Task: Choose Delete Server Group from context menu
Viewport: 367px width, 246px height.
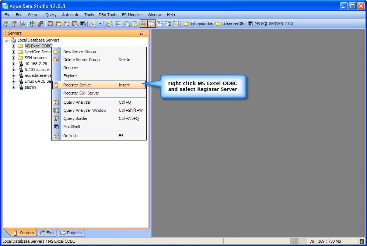Action: (99, 60)
